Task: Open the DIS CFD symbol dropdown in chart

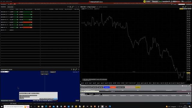Action: [83, 7]
